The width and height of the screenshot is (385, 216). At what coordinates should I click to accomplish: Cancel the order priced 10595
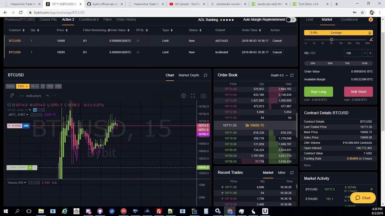(x=277, y=52)
